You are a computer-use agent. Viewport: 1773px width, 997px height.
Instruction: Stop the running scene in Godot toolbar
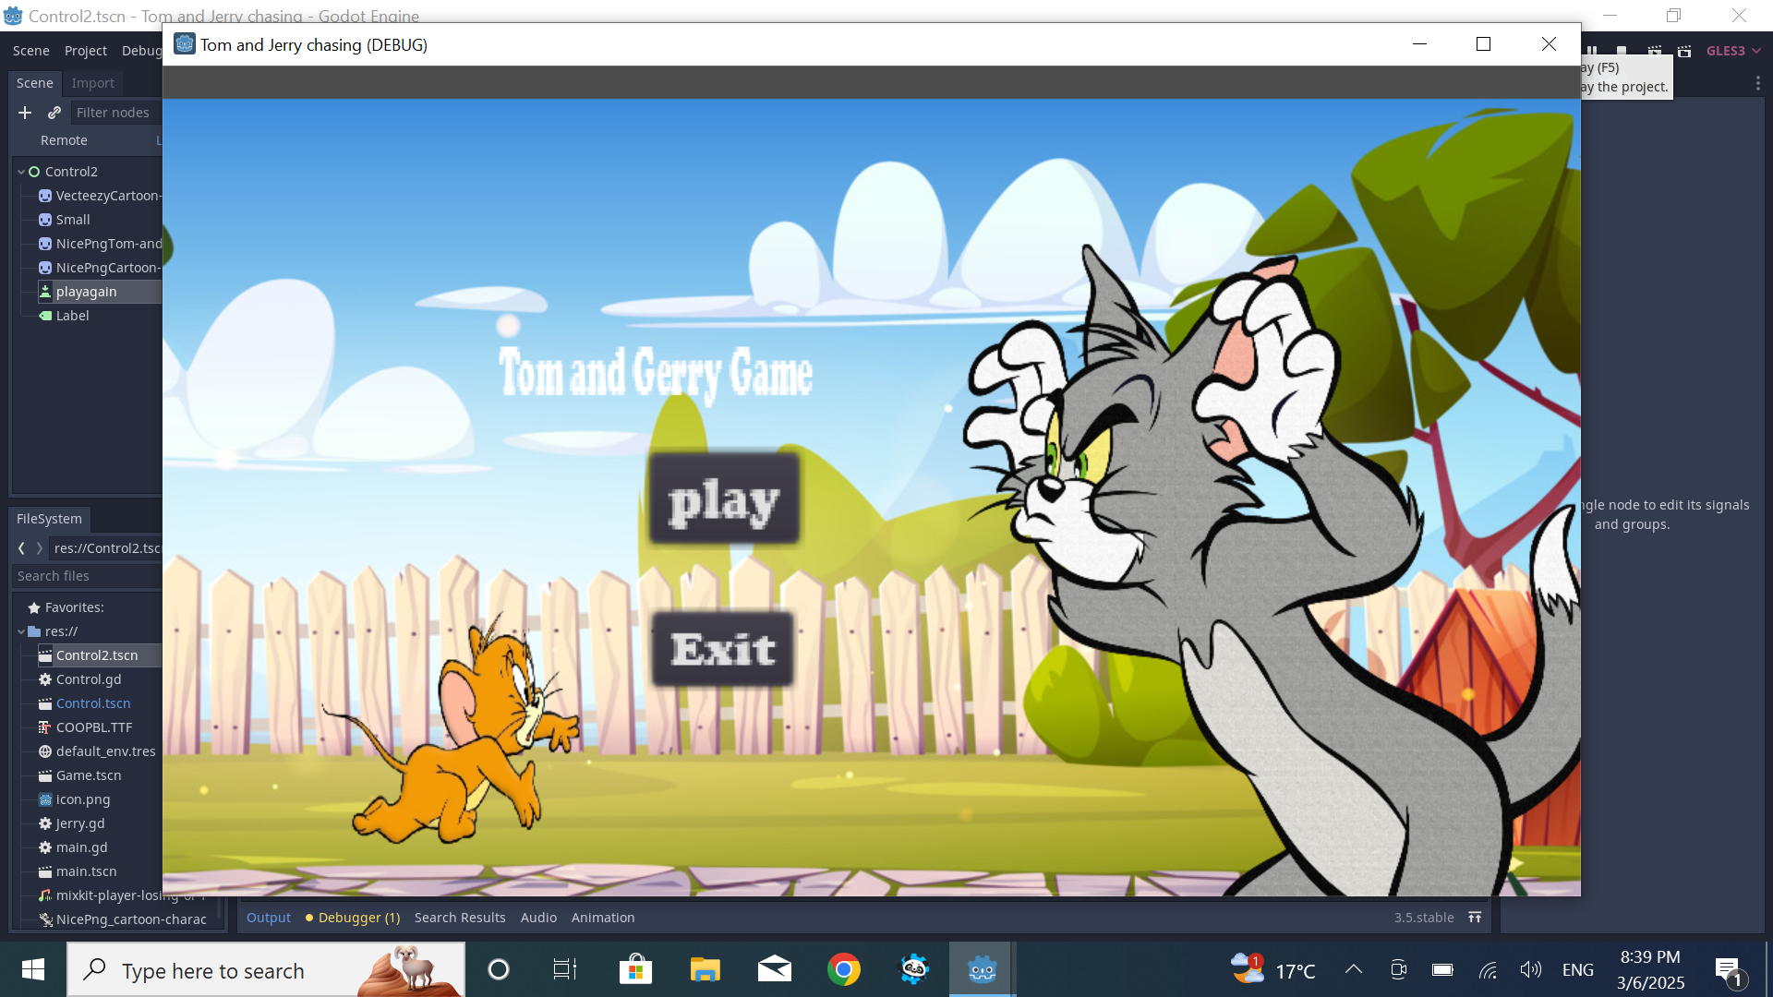[x=1622, y=51]
